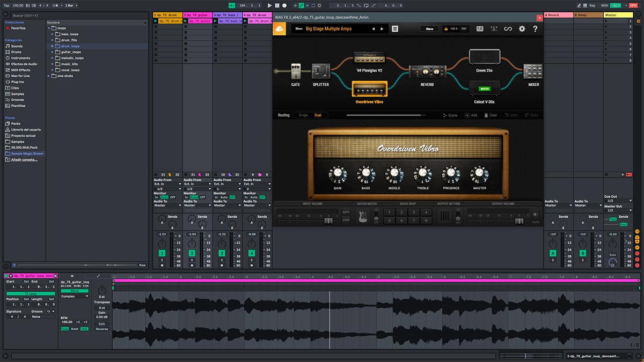Select the MIXER unit in the chain
Screen dimensions: 644x362
pos(533,71)
